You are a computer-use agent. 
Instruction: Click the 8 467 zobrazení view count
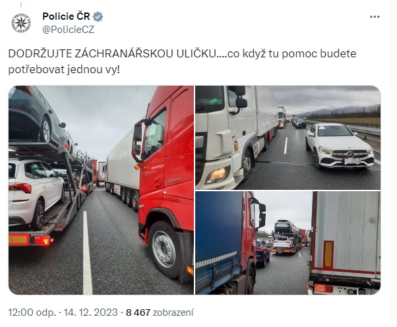[x=160, y=312]
